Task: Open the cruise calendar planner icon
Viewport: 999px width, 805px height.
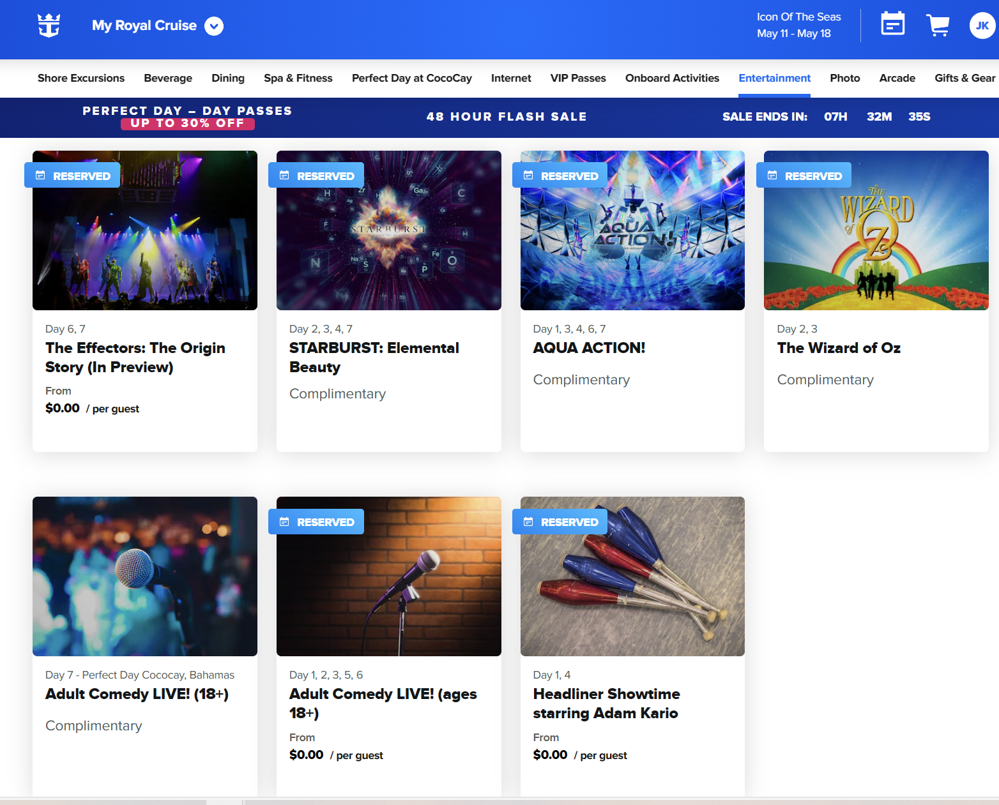Action: click(892, 24)
